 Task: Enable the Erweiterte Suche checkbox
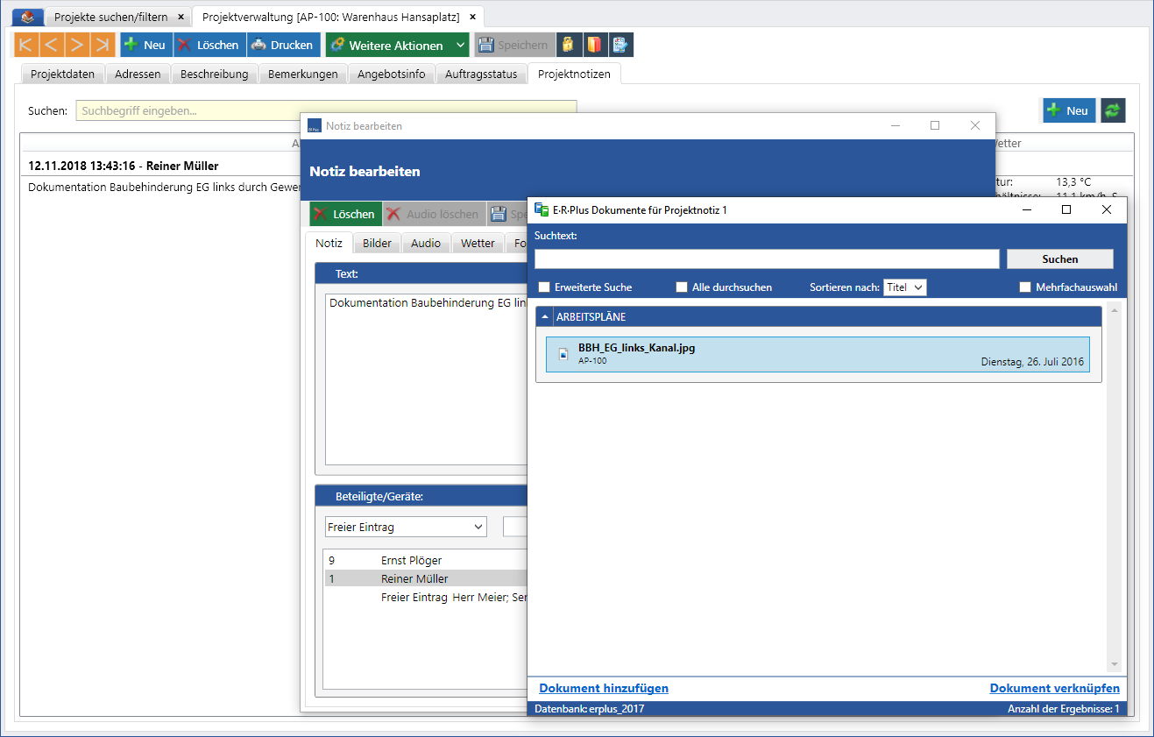544,287
